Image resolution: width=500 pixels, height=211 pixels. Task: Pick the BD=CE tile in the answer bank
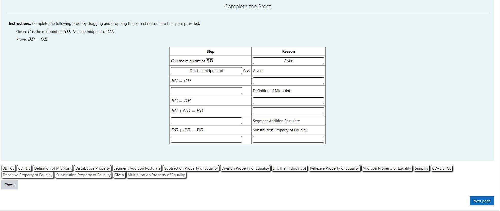point(9,168)
